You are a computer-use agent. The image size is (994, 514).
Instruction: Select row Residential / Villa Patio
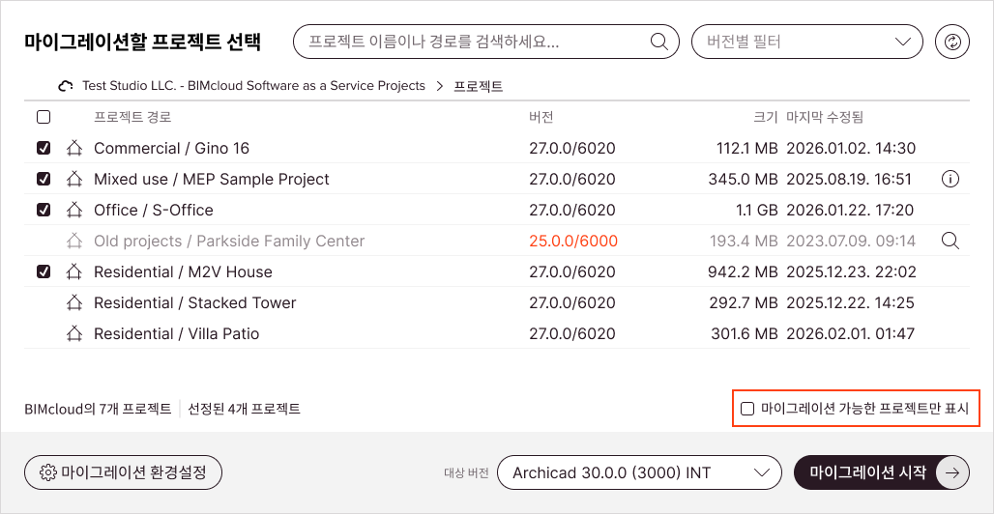[x=496, y=333]
